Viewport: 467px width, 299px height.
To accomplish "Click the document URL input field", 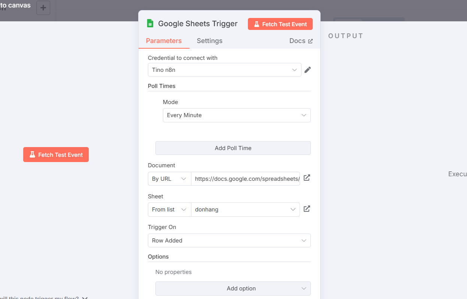I will click(245, 179).
